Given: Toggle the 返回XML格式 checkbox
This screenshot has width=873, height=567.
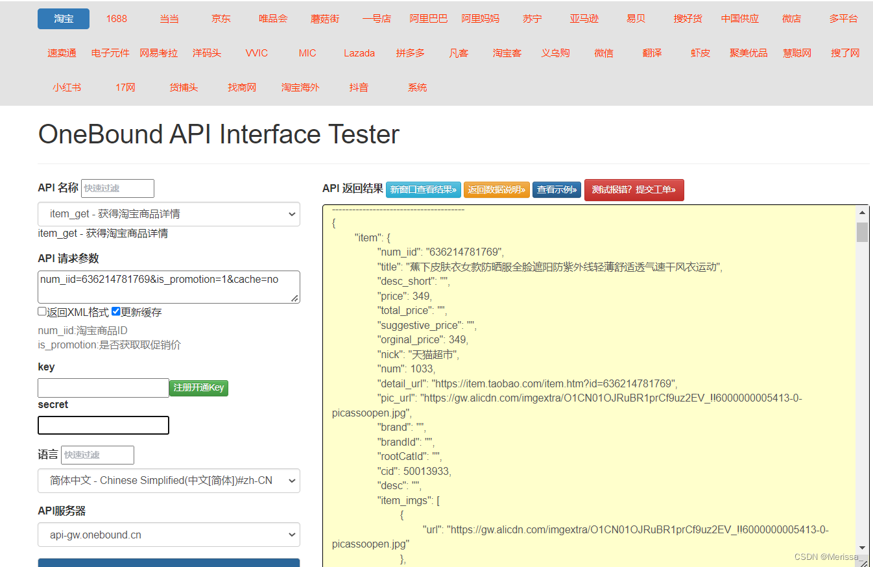Looking at the screenshot, I should pos(42,311).
